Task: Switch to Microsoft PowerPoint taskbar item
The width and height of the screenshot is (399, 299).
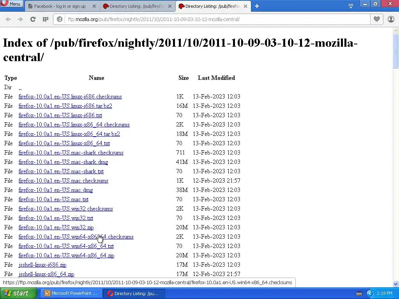Action: tap(71, 294)
